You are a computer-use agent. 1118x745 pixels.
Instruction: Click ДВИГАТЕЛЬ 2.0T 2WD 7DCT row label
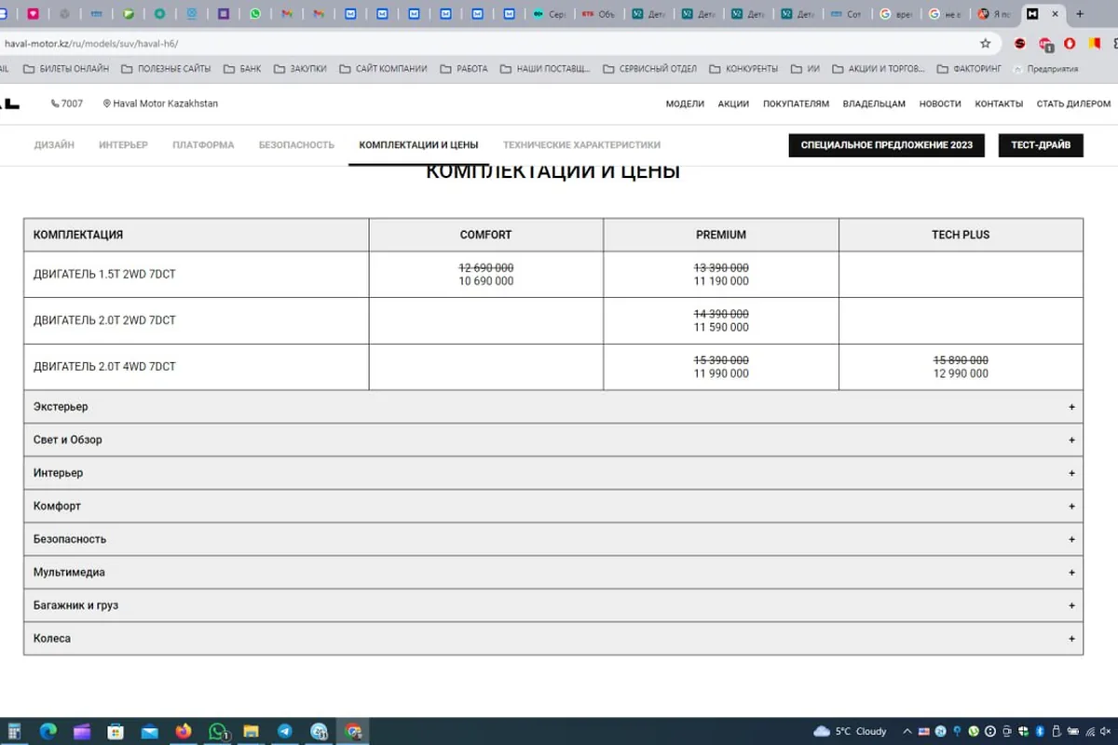point(104,320)
